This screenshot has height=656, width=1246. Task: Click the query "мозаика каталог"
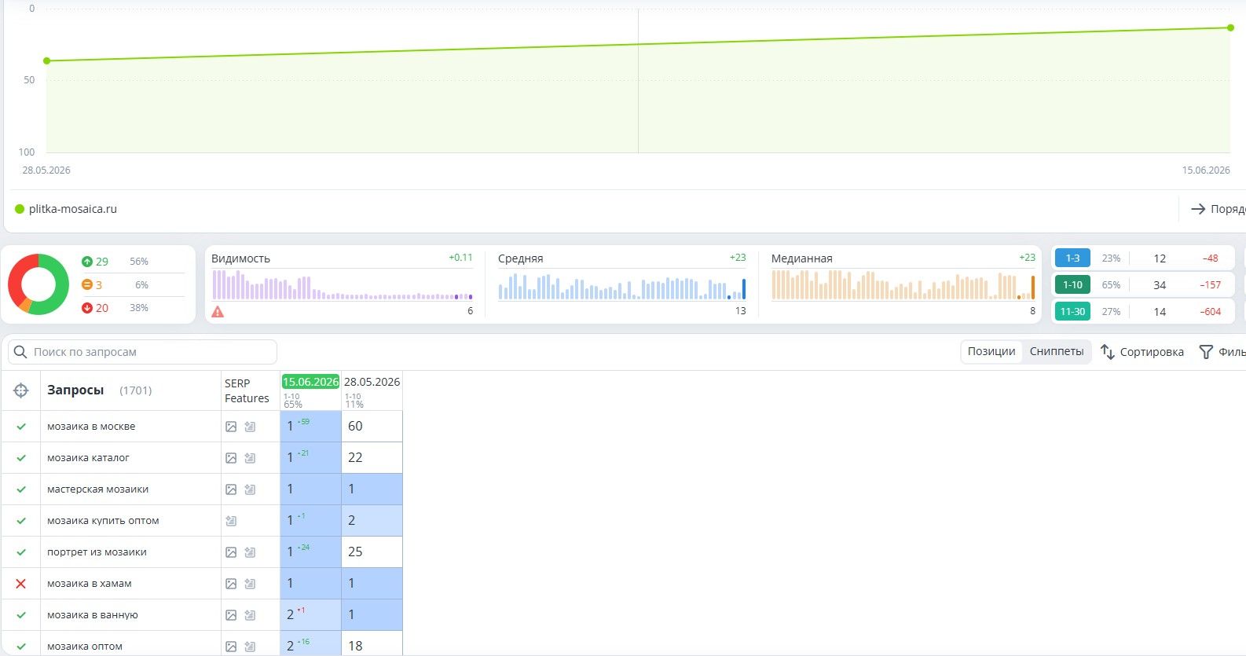click(x=88, y=458)
